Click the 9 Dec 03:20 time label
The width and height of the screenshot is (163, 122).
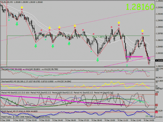[45, 120]
